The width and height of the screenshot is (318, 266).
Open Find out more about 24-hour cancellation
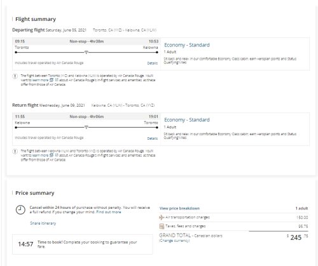coord(109,212)
